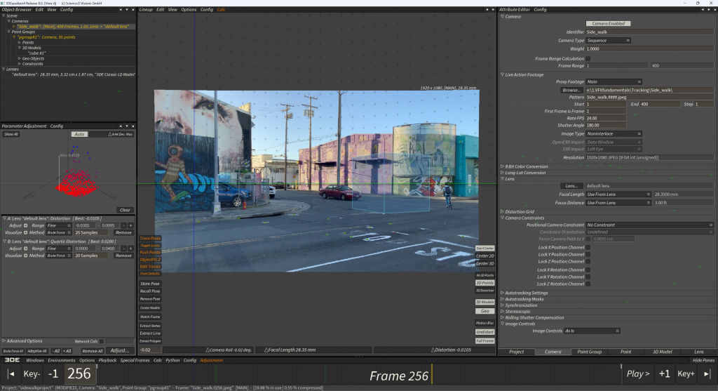Check Lock X Rotation Channel
The width and height of the screenshot is (718, 391).
coord(588,270)
